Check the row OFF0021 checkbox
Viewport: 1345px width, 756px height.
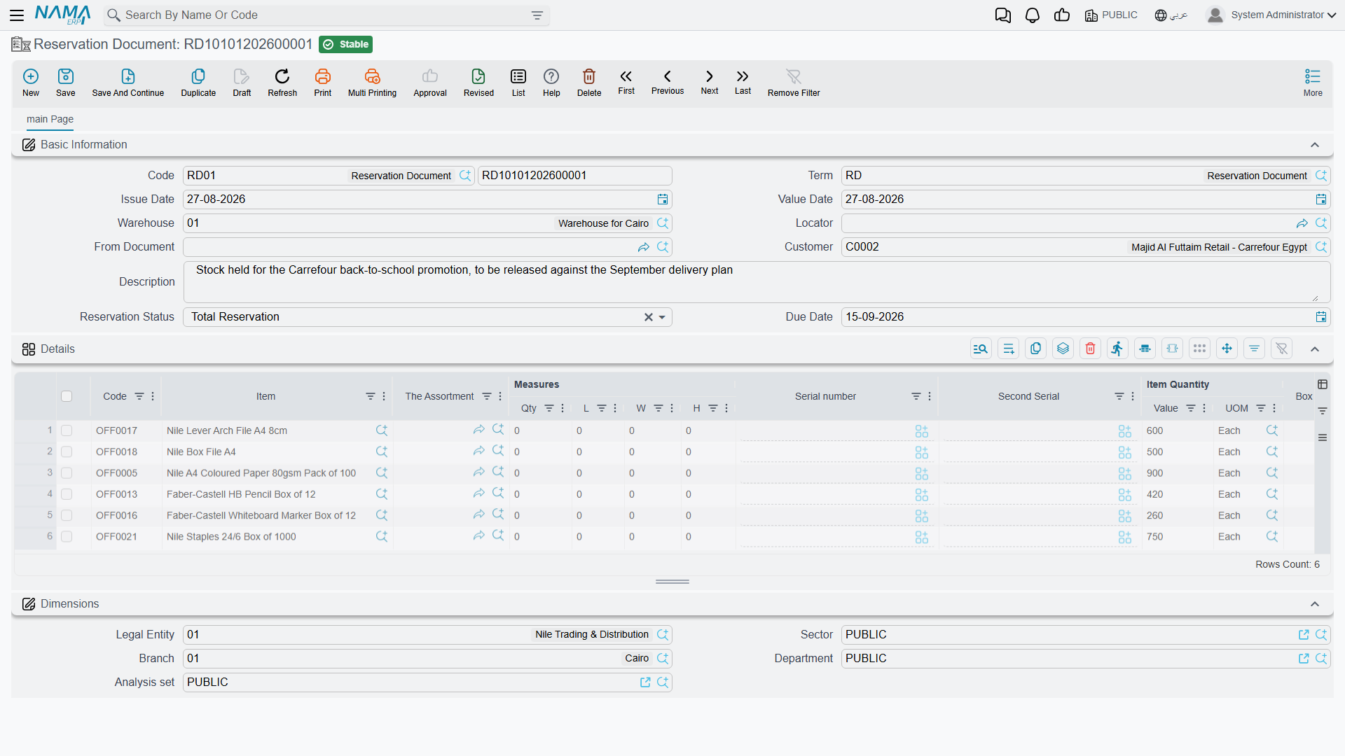click(67, 536)
